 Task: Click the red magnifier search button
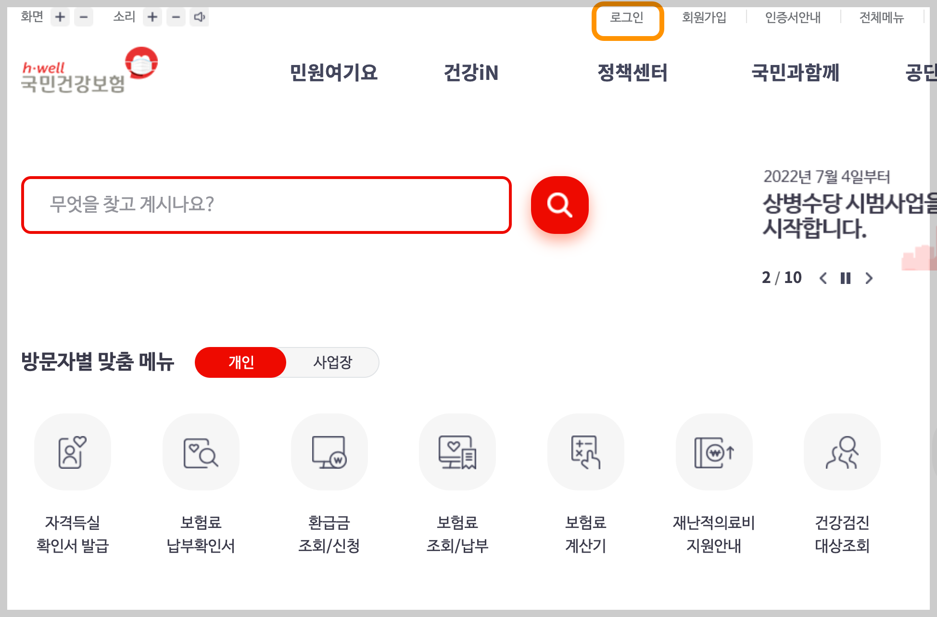tap(559, 205)
